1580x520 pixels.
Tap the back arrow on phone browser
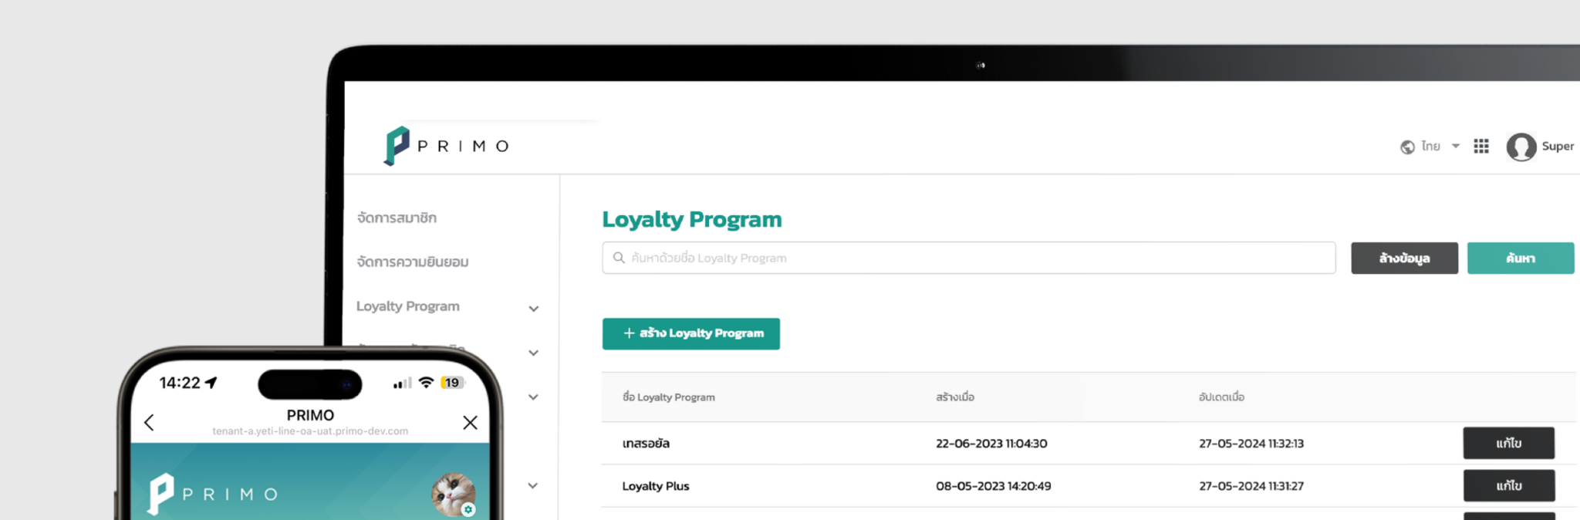[150, 422]
